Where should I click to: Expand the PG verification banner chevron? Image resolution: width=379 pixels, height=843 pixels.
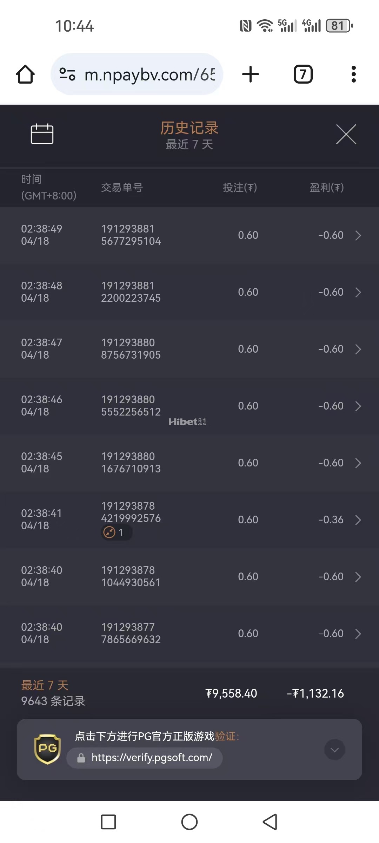(334, 750)
